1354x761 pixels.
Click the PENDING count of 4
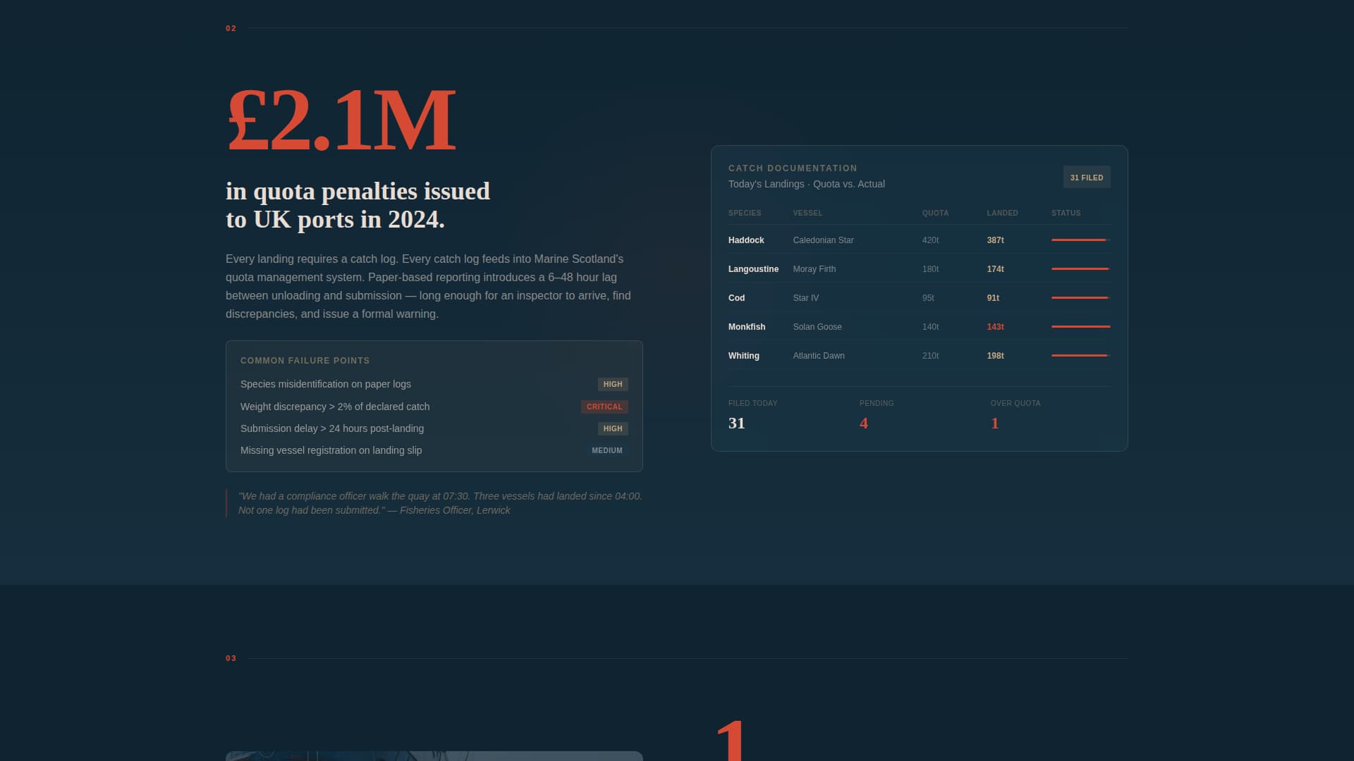[x=863, y=423]
